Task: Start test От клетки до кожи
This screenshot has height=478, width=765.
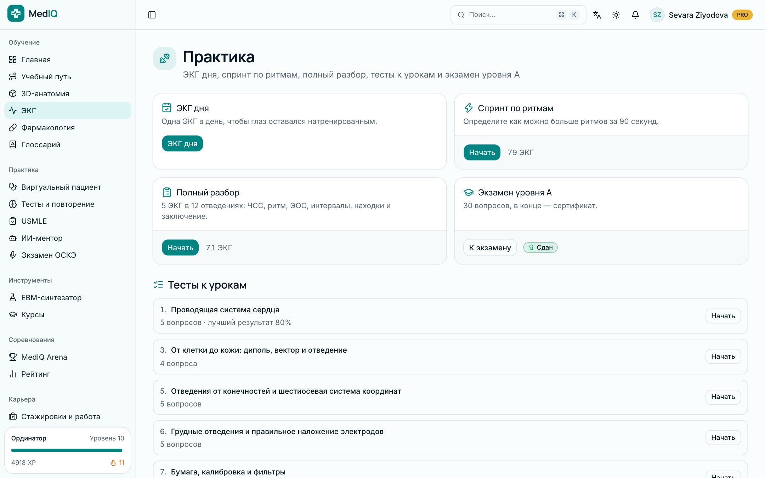Action: point(723,356)
